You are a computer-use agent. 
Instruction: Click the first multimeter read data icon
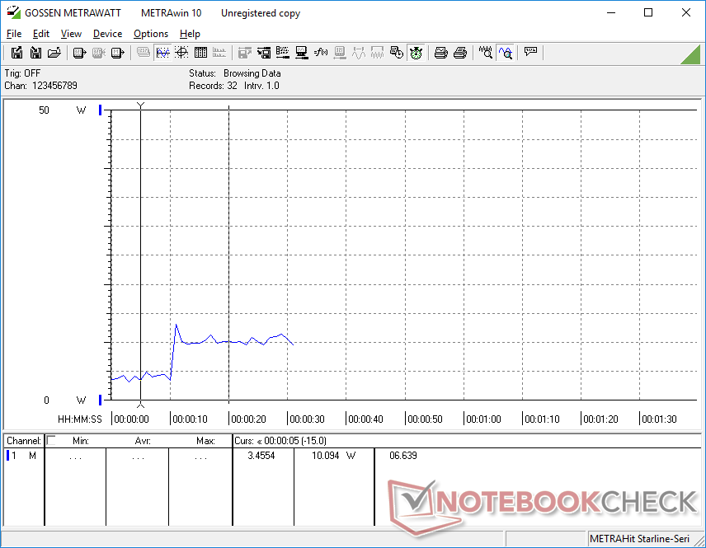click(79, 53)
